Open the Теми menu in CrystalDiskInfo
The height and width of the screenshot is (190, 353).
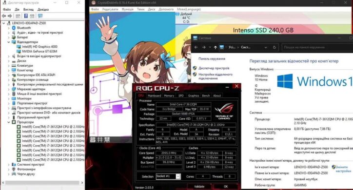(141, 9)
